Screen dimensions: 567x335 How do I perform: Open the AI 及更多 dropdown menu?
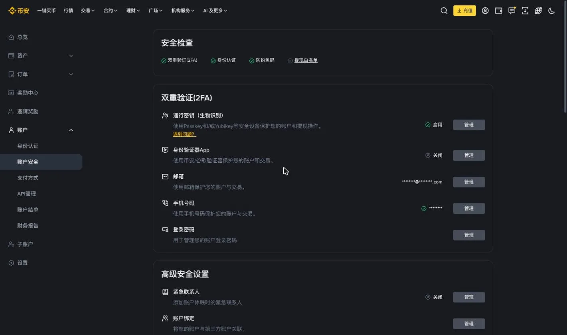[x=215, y=11]
